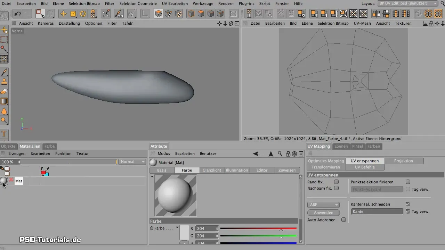Toggle Tag verw. beside the Punkt-Auswahl field
The width and height of the screenshot is (445, 250).
408,189
